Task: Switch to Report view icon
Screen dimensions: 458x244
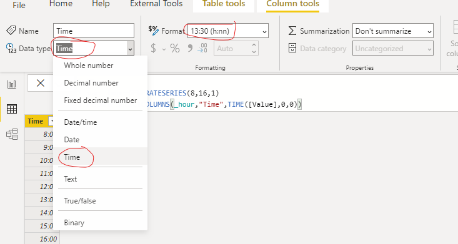Action: (x=12, y=85)
